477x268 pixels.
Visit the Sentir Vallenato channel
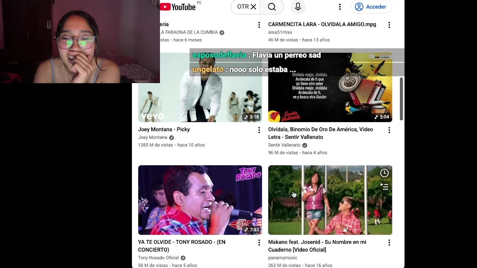[284, 145]
